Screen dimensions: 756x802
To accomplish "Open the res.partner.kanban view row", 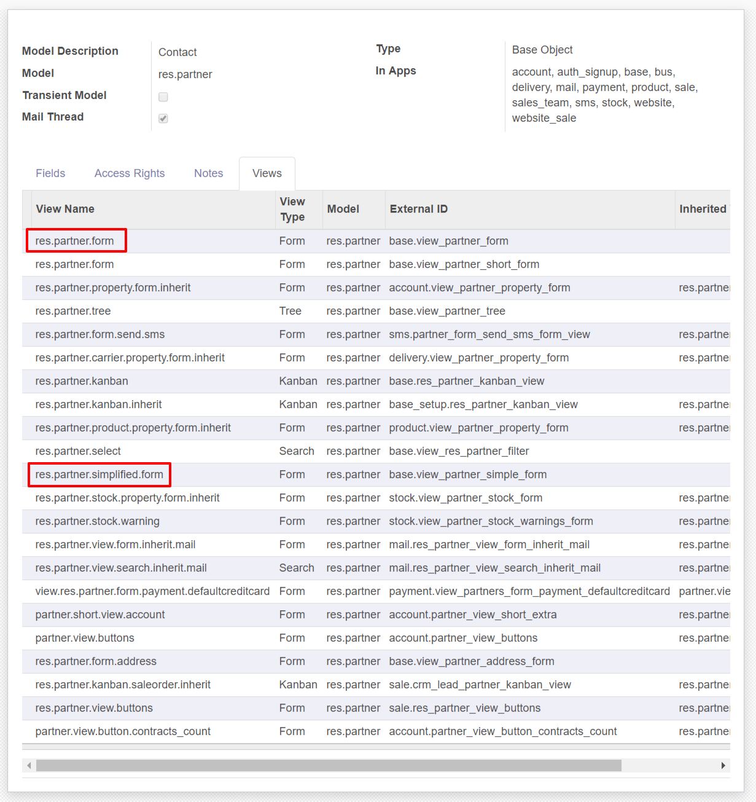I will [376, 381].
